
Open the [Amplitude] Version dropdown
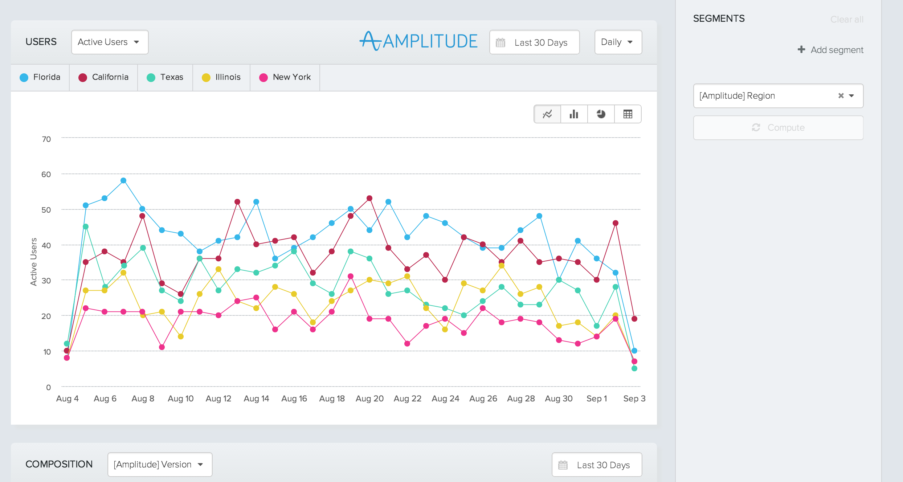click(x=160, y=464)
